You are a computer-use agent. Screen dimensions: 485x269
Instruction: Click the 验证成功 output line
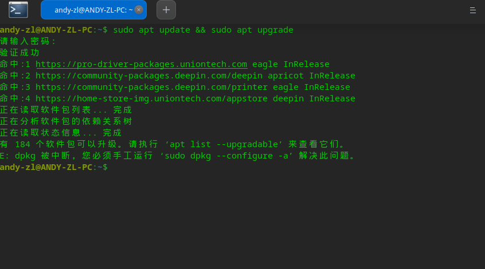[20, 53]
